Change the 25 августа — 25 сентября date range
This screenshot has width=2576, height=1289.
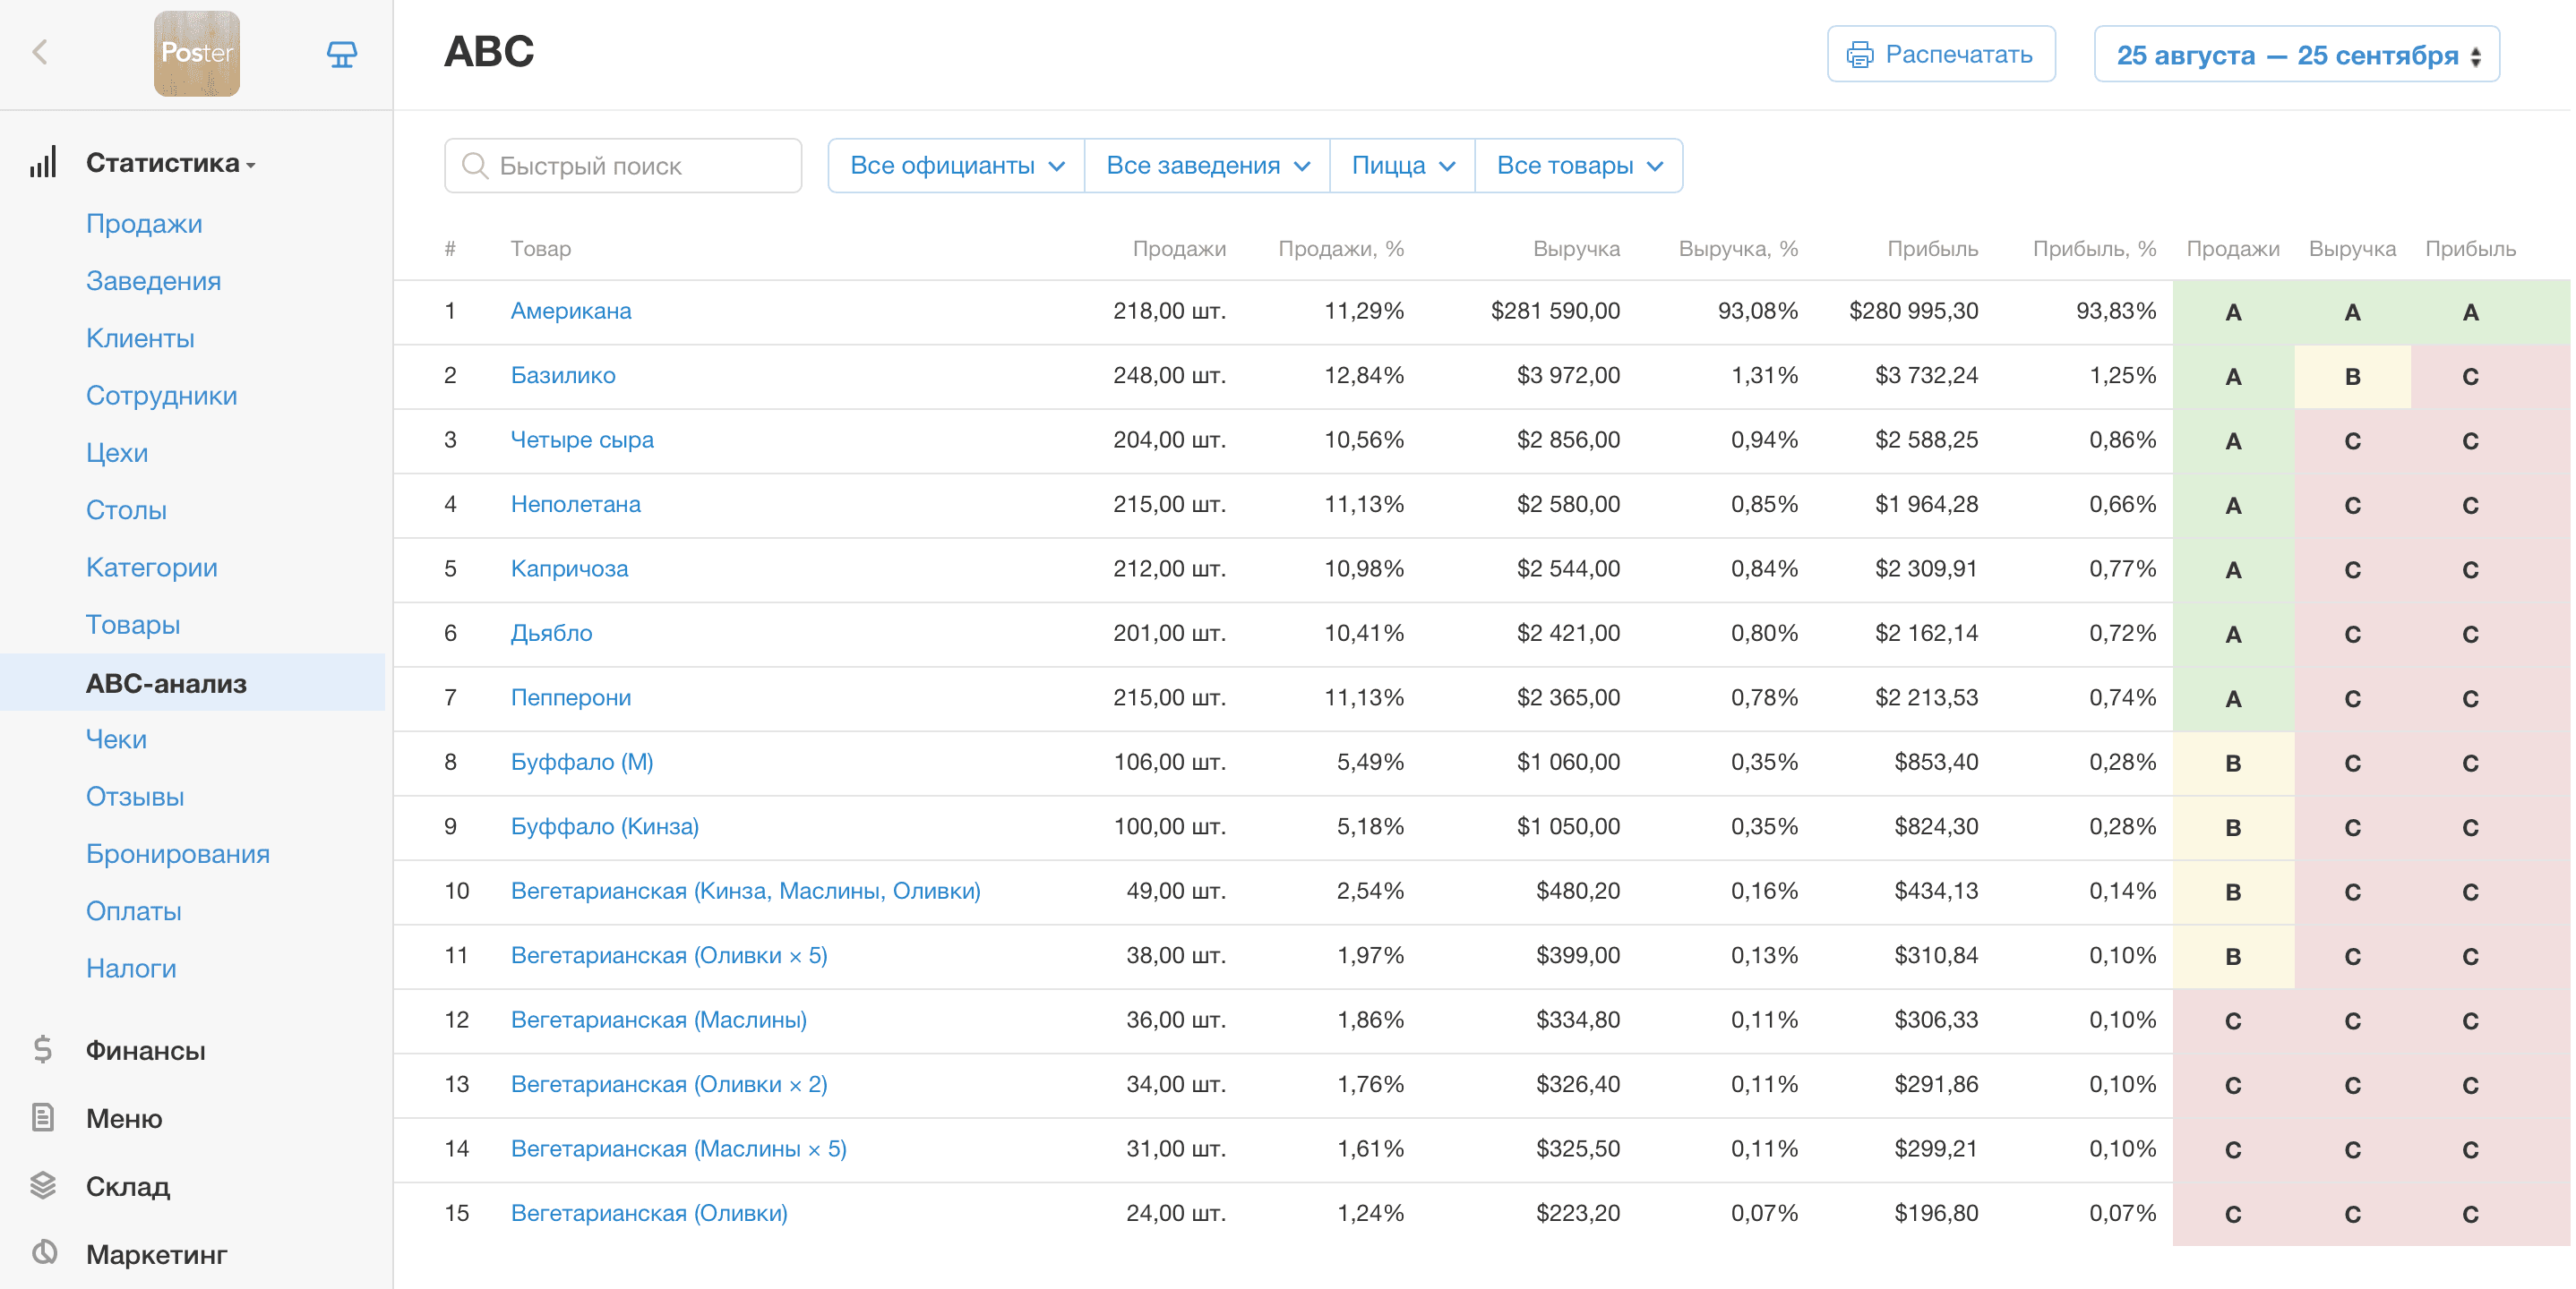[2297, 55]
